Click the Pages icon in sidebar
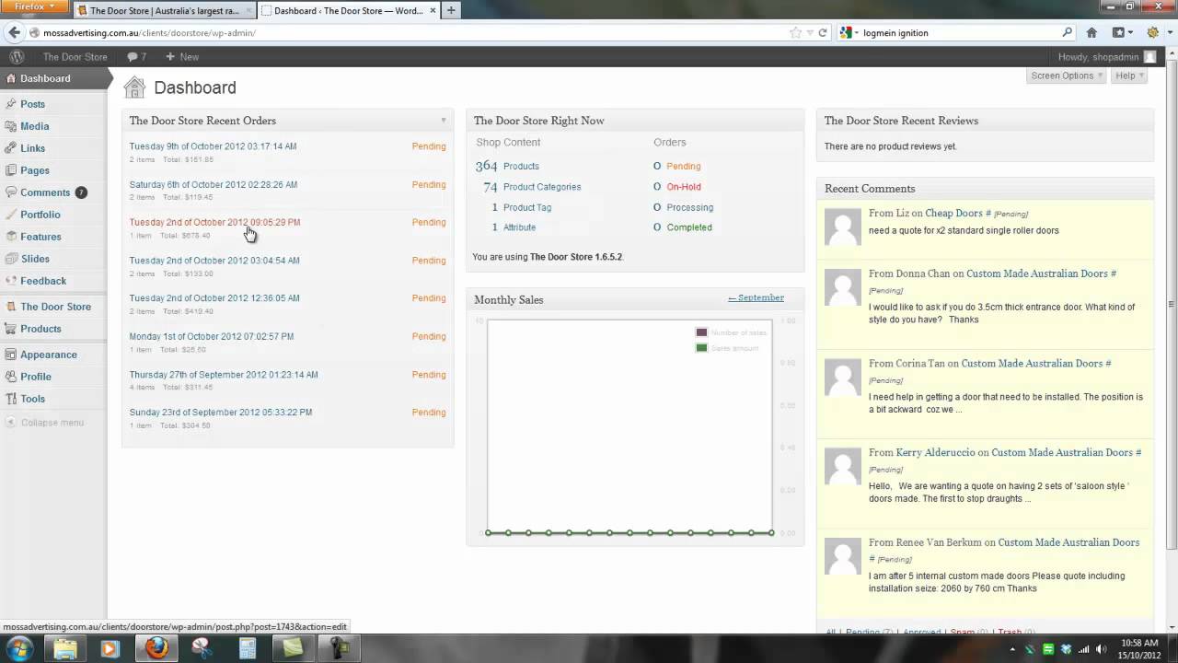This screenshot has height=663, width=1178. 10,170
